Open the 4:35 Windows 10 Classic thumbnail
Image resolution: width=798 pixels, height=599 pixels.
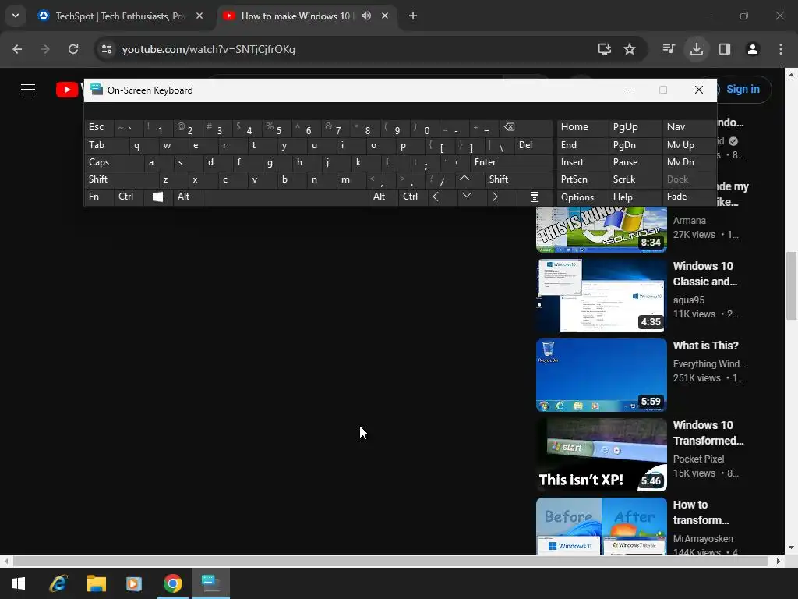click(602, 296)
